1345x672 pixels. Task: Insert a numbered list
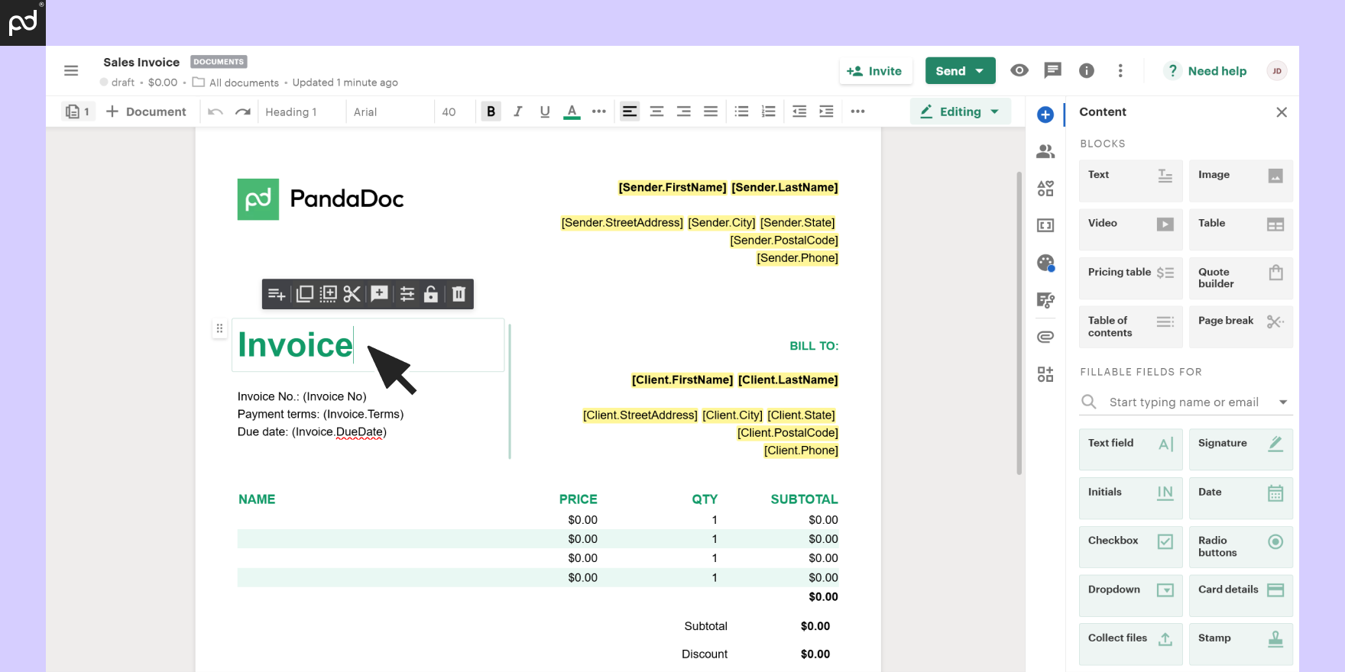click(769, 111)
